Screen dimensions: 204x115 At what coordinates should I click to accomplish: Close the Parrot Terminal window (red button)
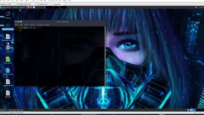point(16,22)
